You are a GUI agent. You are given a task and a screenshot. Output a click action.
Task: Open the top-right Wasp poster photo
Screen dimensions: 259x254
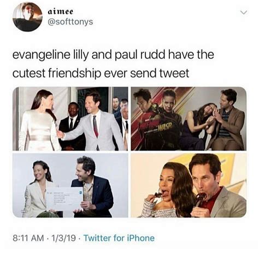pyautogui.click(x=189, y=119)
